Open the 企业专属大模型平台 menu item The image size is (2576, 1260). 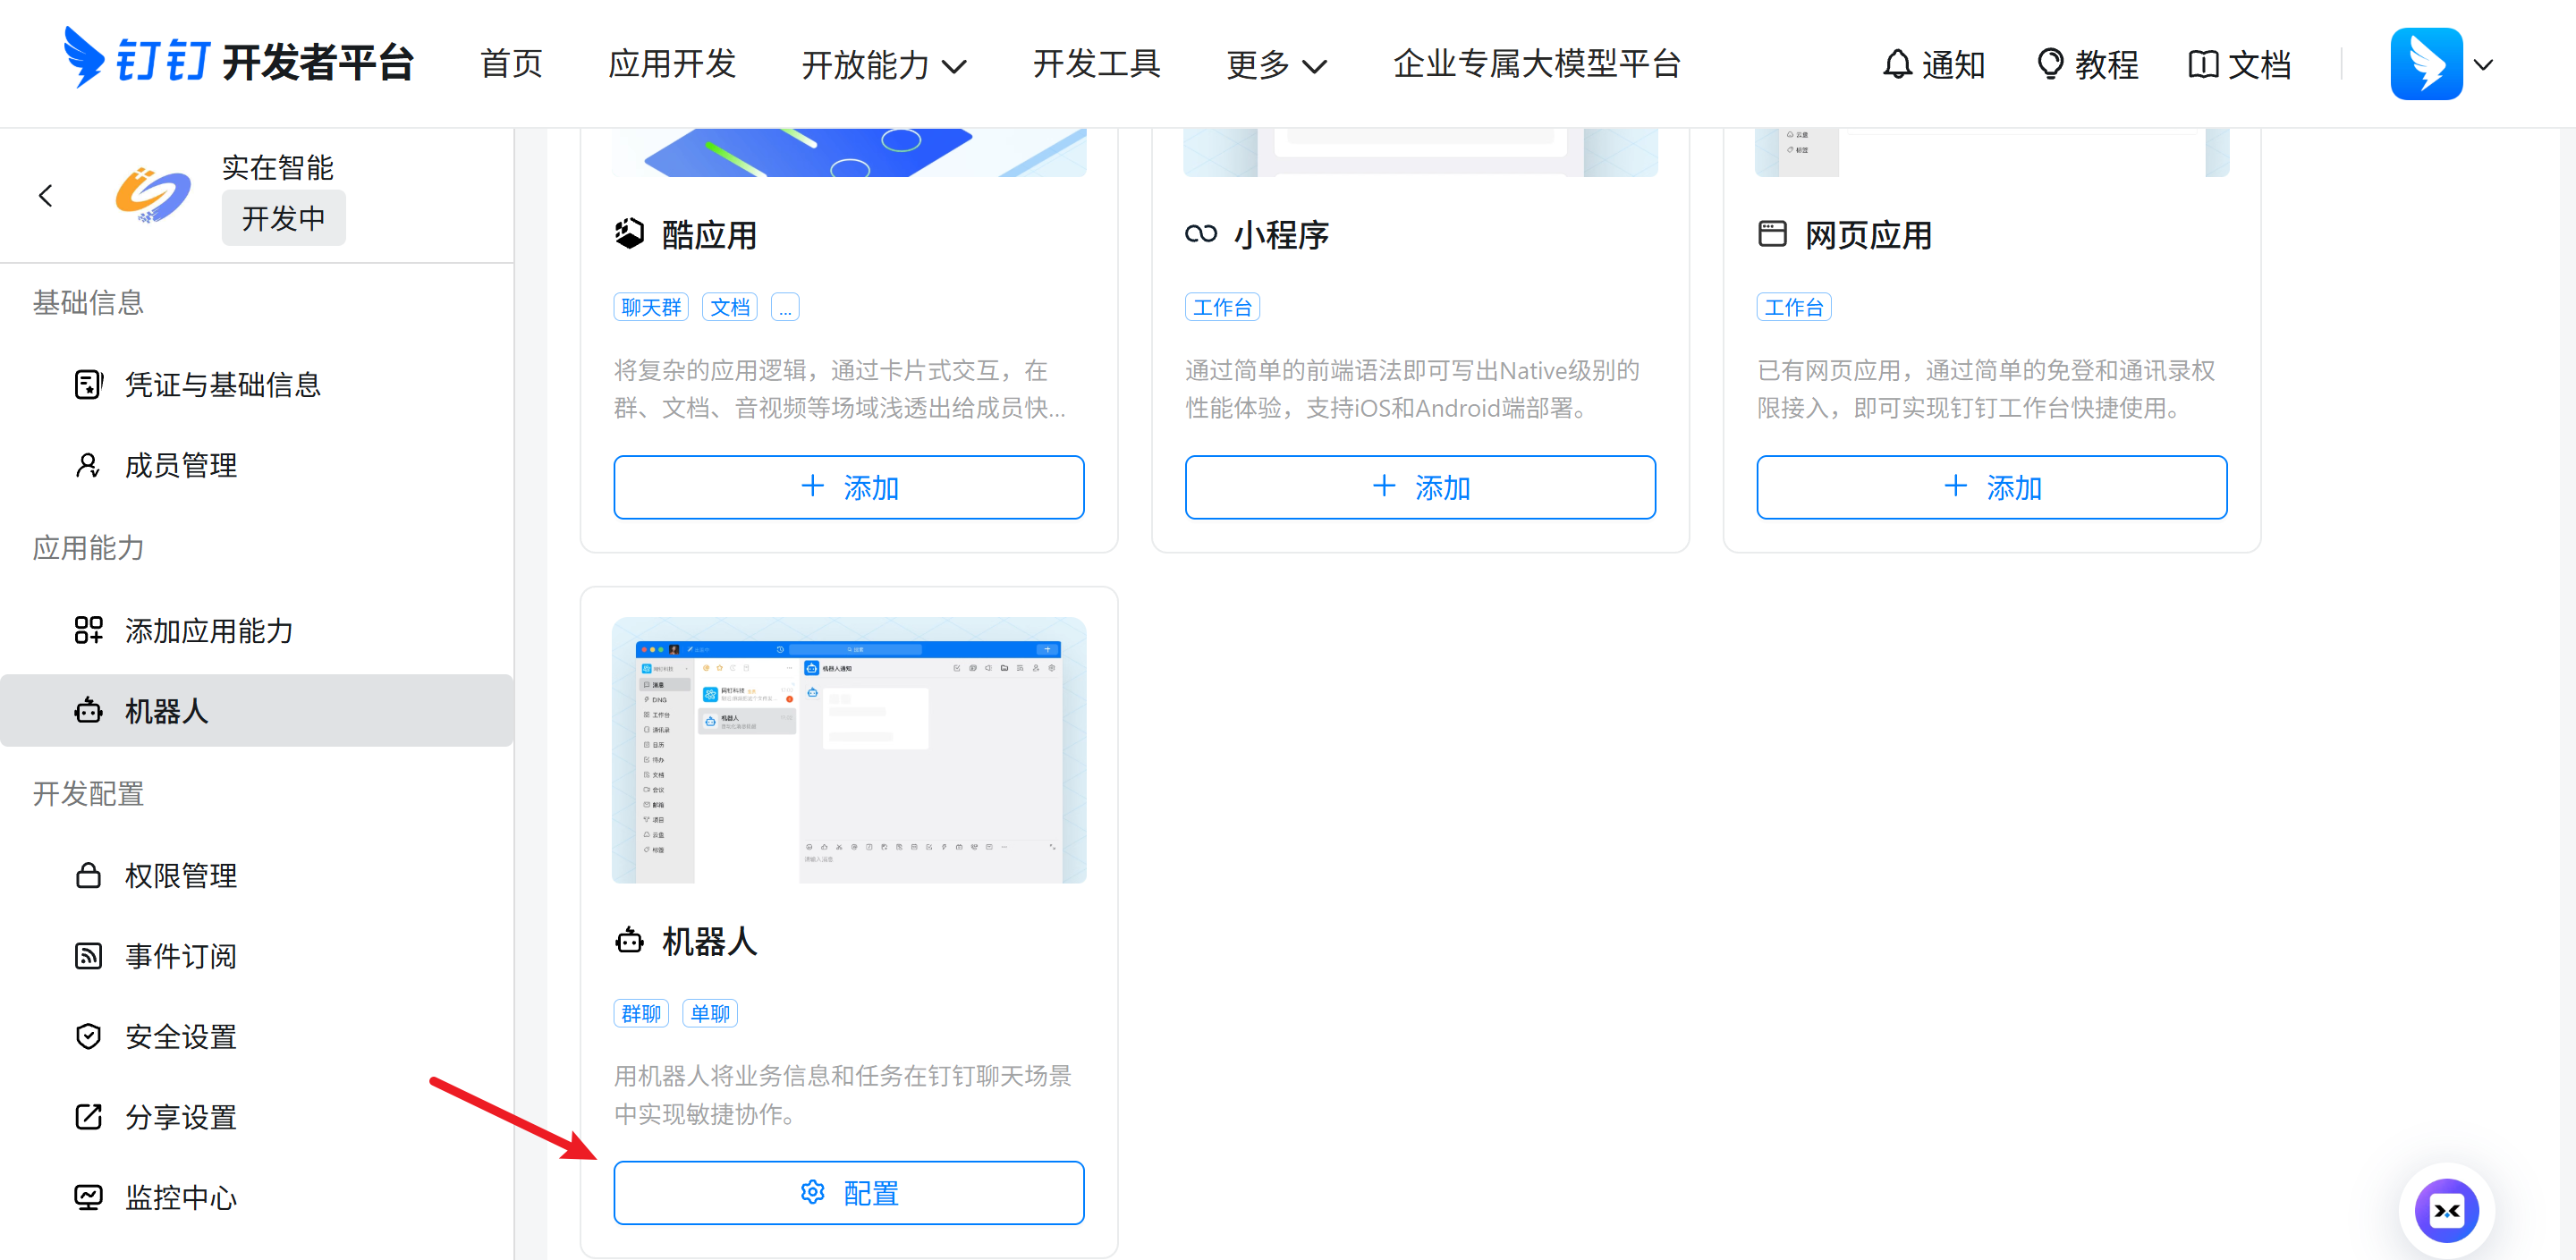pos(1536,64)
